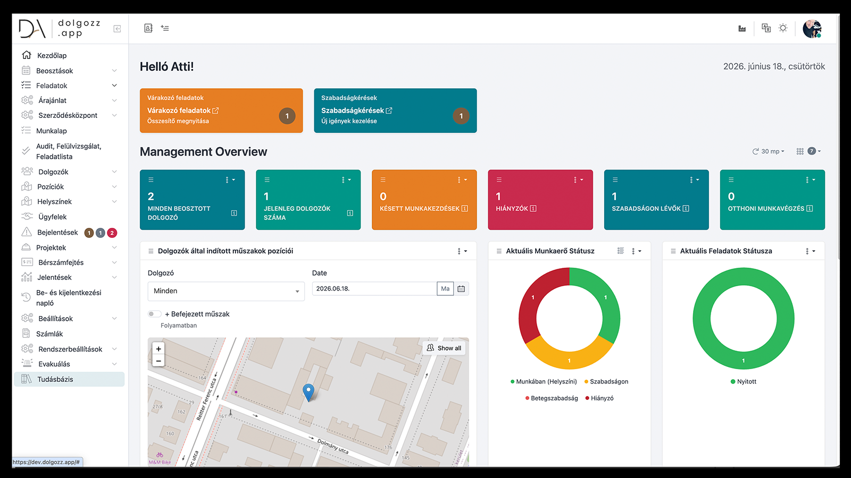Open Új igények kezelése link
This screenshot has width=851, height=478.
click(x=349, y=121)
